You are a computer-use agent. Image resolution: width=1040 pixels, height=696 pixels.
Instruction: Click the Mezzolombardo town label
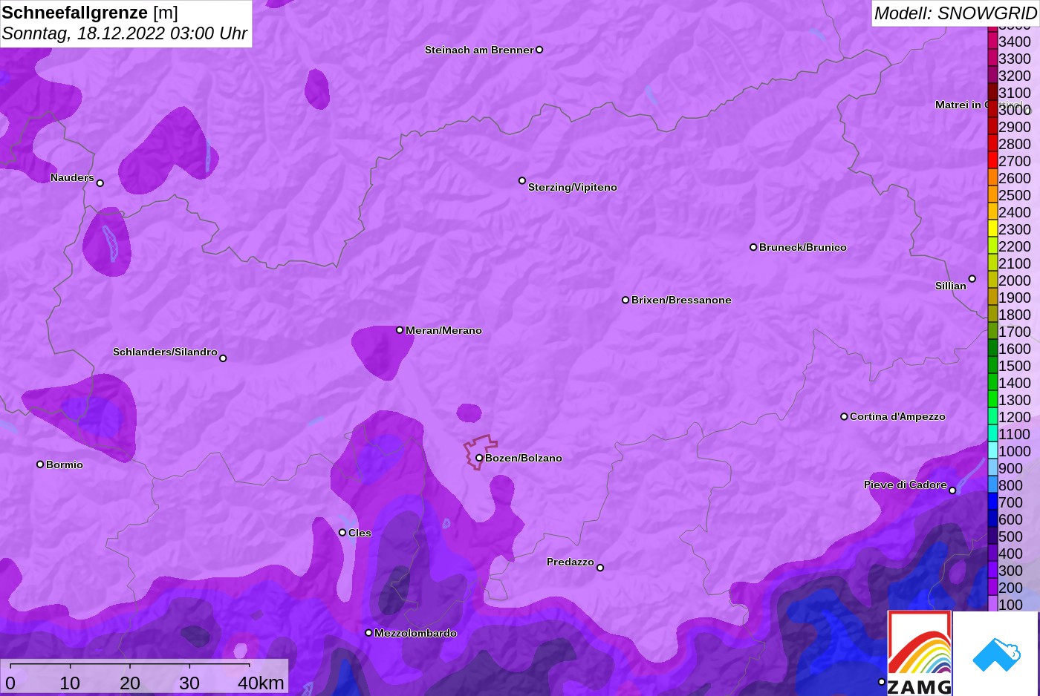pyautogui.click(x=415, y=633)
